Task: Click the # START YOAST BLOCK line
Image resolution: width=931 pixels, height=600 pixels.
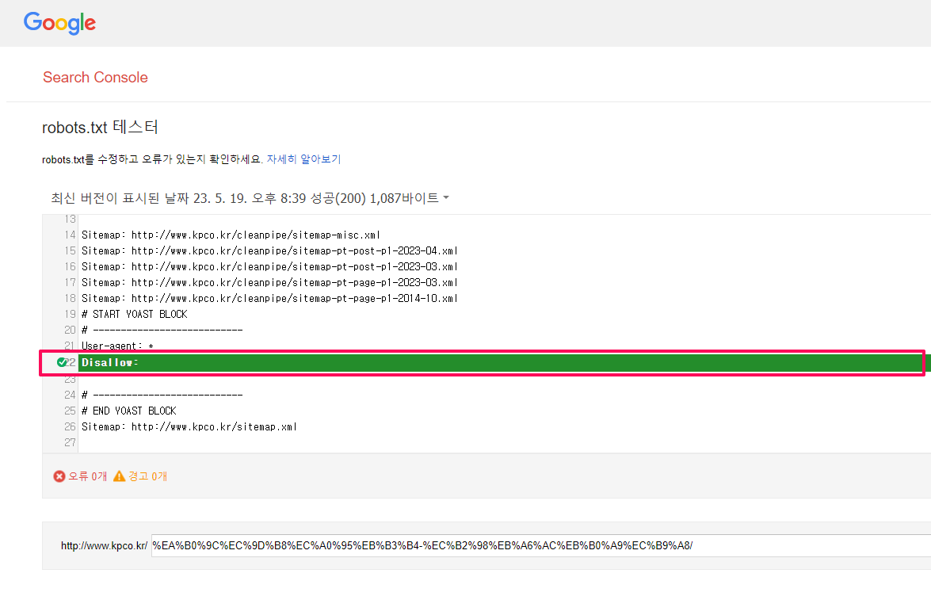Action: (x=135, y=314)
